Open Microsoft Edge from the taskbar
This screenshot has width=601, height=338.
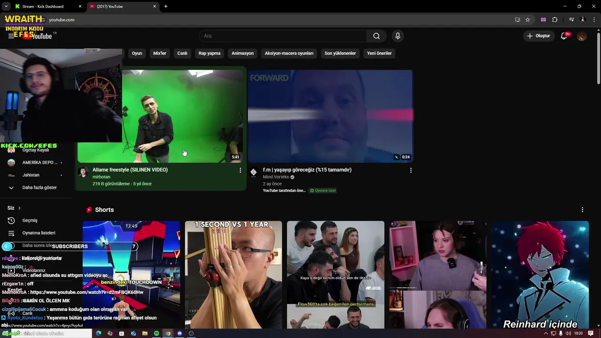point(99,333)
